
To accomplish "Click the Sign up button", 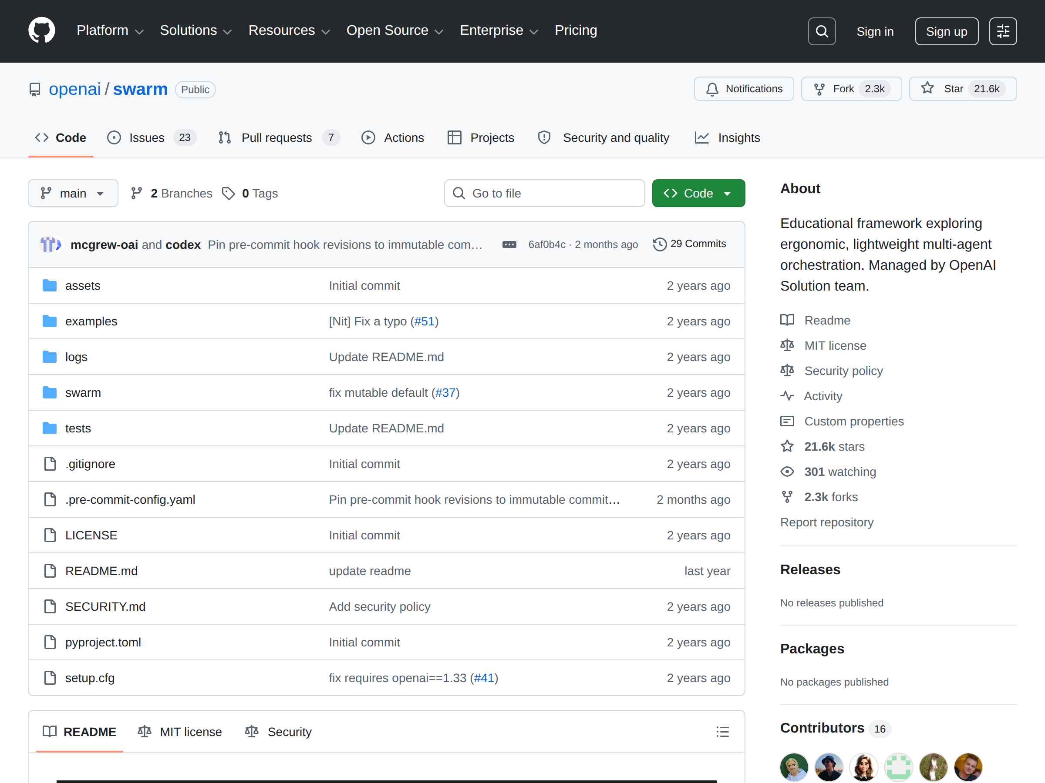I will 946,31.
